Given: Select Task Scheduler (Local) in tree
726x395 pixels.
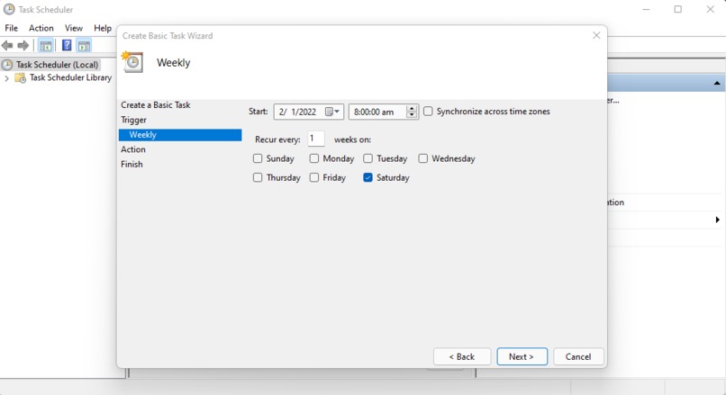Looking at the screenshot, I should coord(57,65).
